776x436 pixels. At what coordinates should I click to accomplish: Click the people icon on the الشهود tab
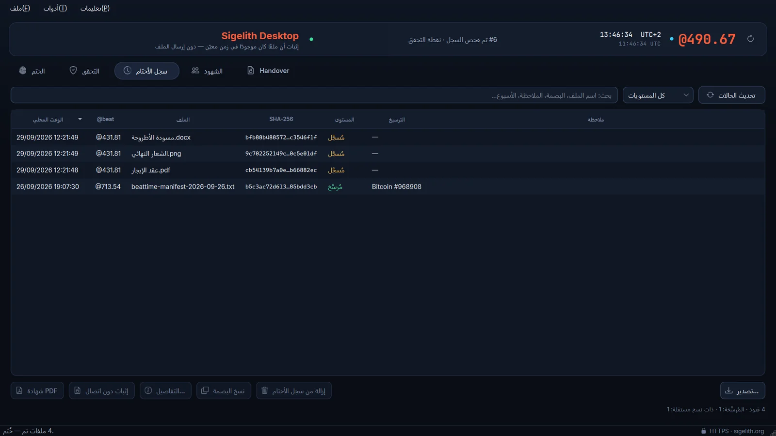[x=195, y=71]
